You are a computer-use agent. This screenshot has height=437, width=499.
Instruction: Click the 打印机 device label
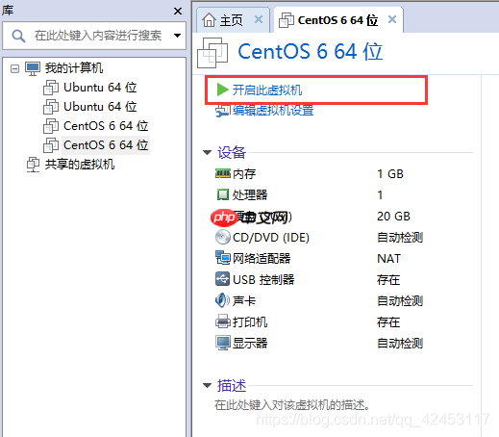(x=250, y=322)
